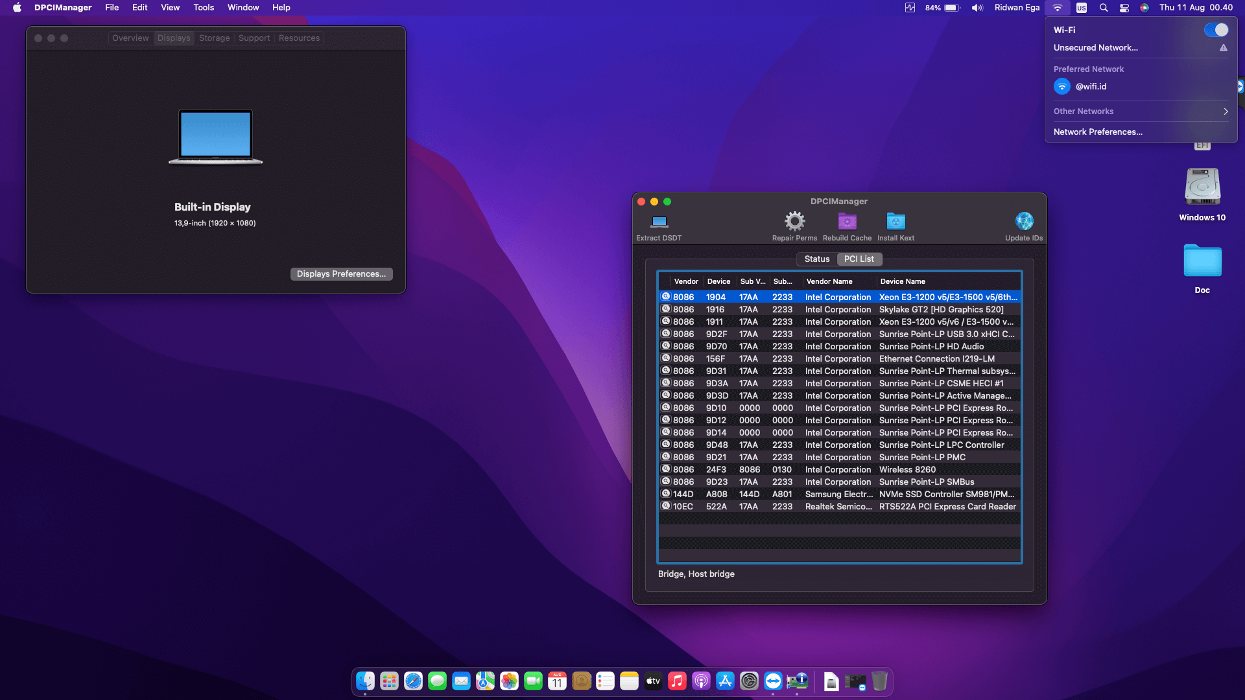Click the Rebuild Cache icon
The width and height of the screenshot is (1245, 700).
coord(847,222)
